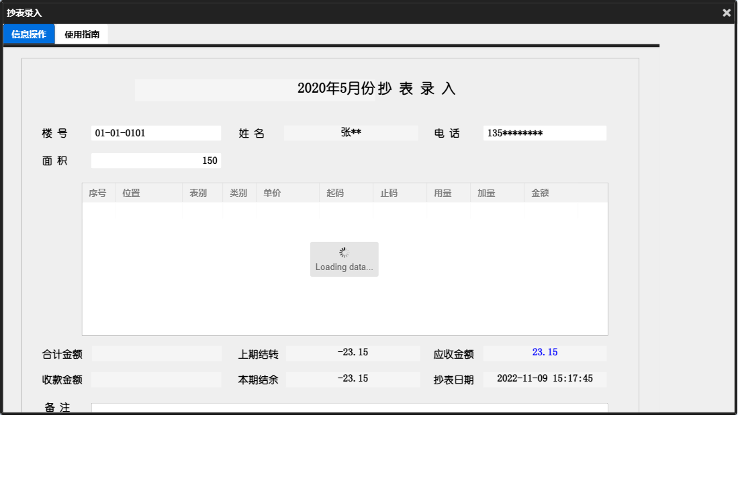Click the 合计金额 amount field
Viewport: 738px width, 485px height.
tap(156, 352)
